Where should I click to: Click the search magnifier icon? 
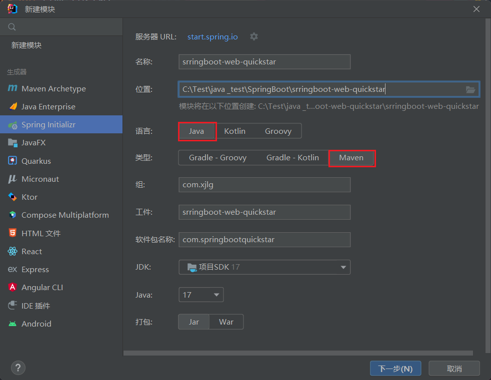tap(12, 27)
